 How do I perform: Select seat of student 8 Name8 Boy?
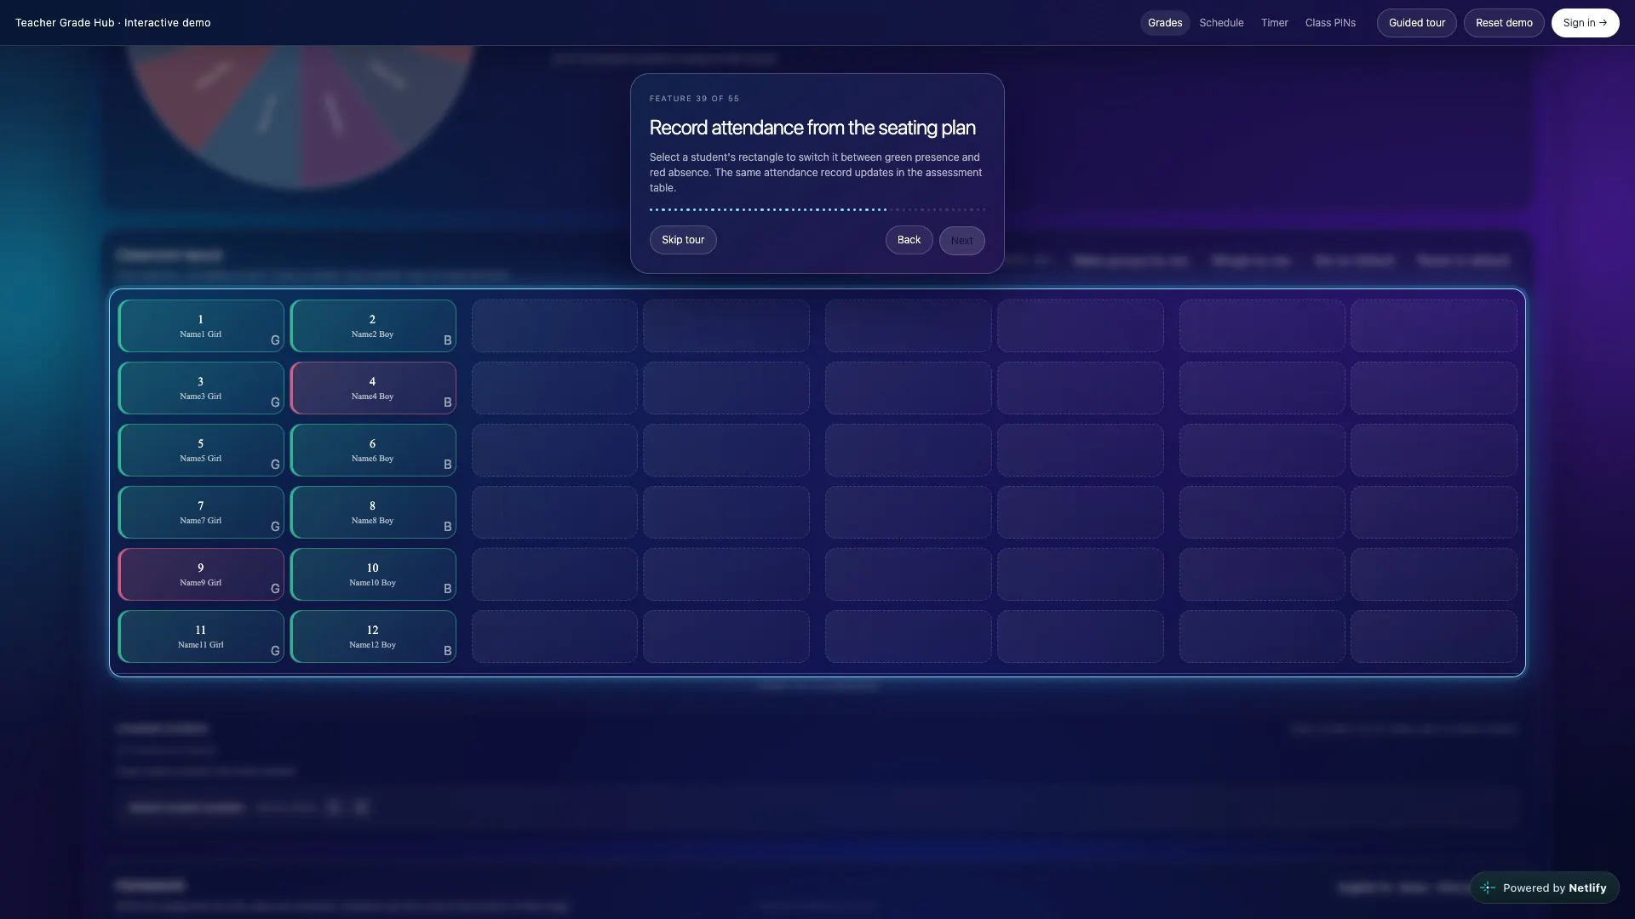tap(373, 512)
